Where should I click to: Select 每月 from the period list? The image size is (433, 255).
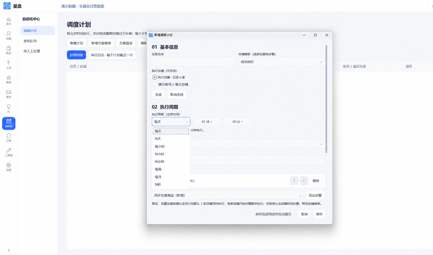click(171, 177)
